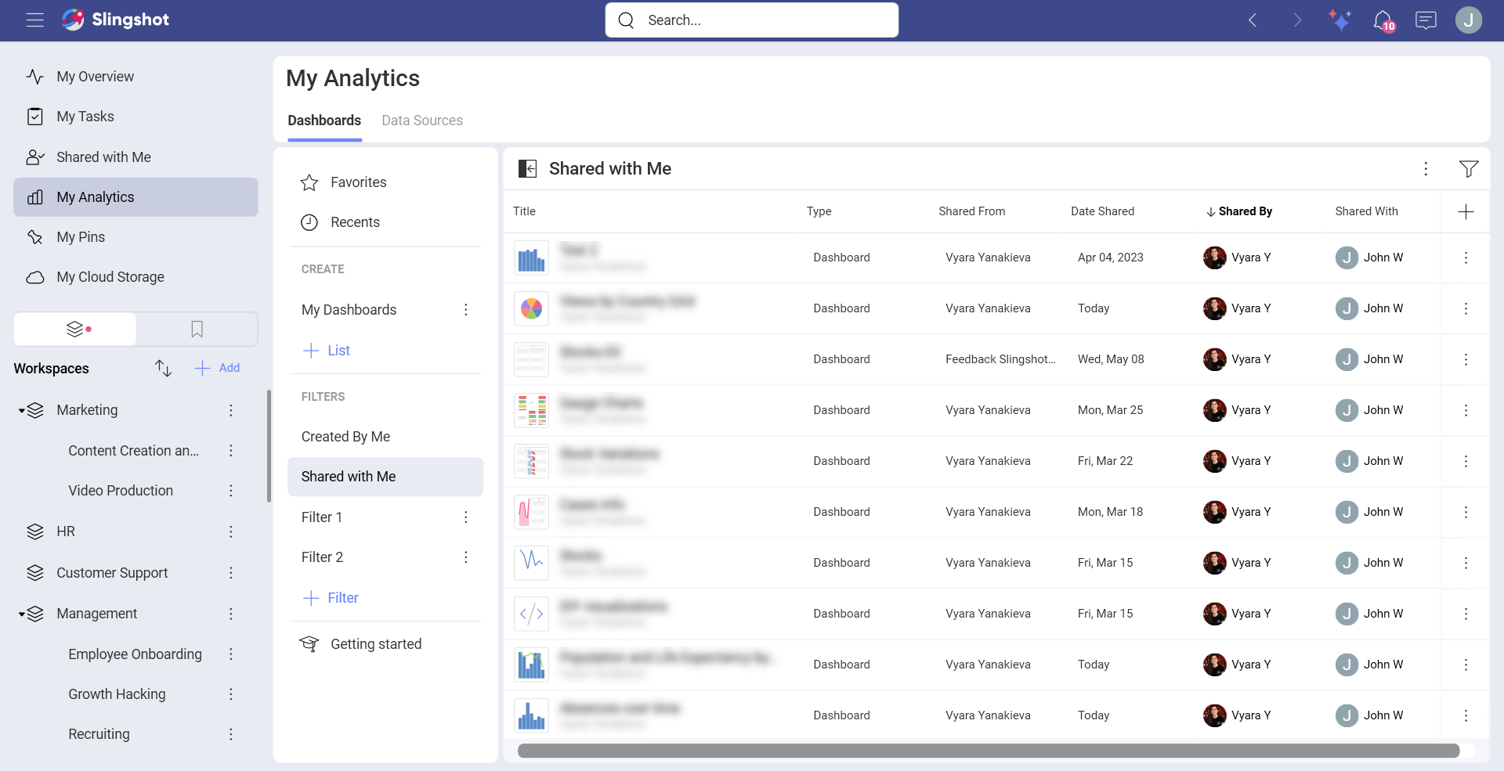The width and height of the screenshot is (1504, 771).
Task: Add a new workspace
Action: pos(217,368)
